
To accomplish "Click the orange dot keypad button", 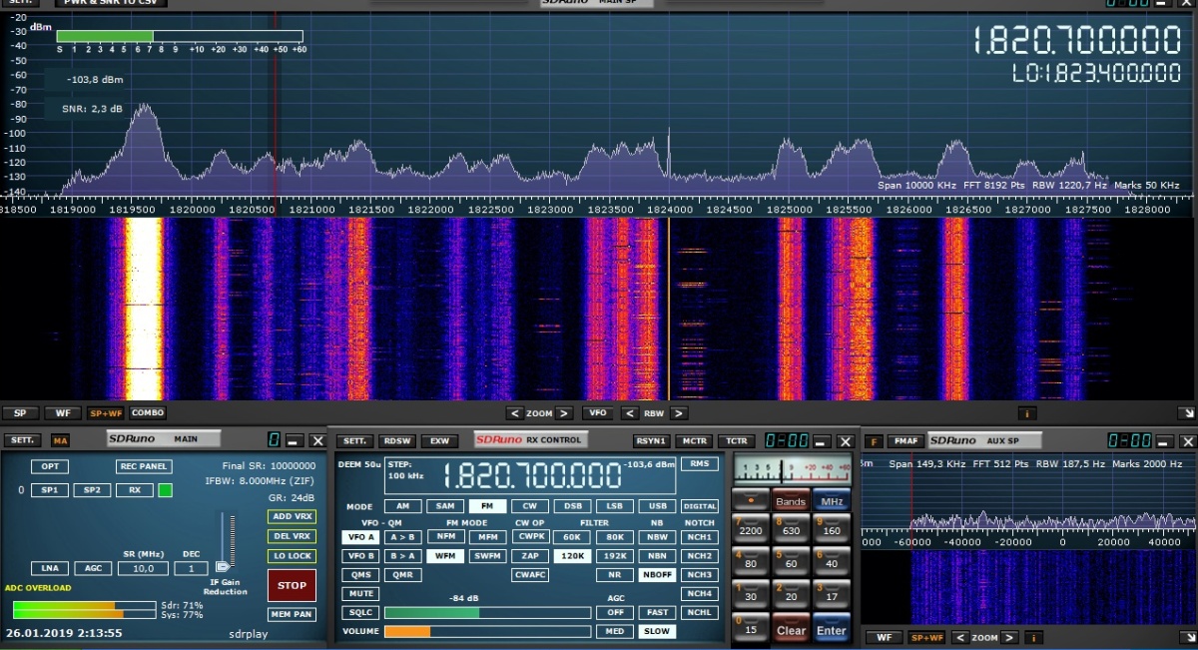I will point(749,501).
